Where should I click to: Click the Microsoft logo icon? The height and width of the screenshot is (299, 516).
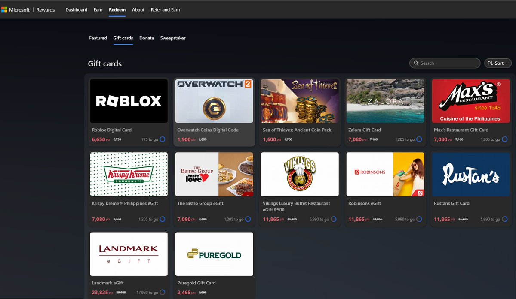click(4, 9)
